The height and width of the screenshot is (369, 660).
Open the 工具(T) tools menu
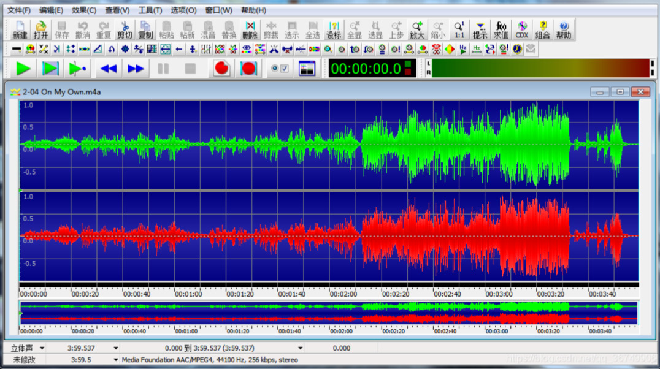coord(150,10)
